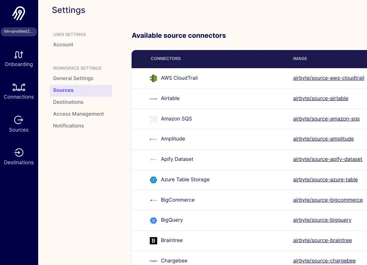This screenshot has height=265, width=367.
Task: Select the AWS CloudTrail connector name
Action: [179, 78]
